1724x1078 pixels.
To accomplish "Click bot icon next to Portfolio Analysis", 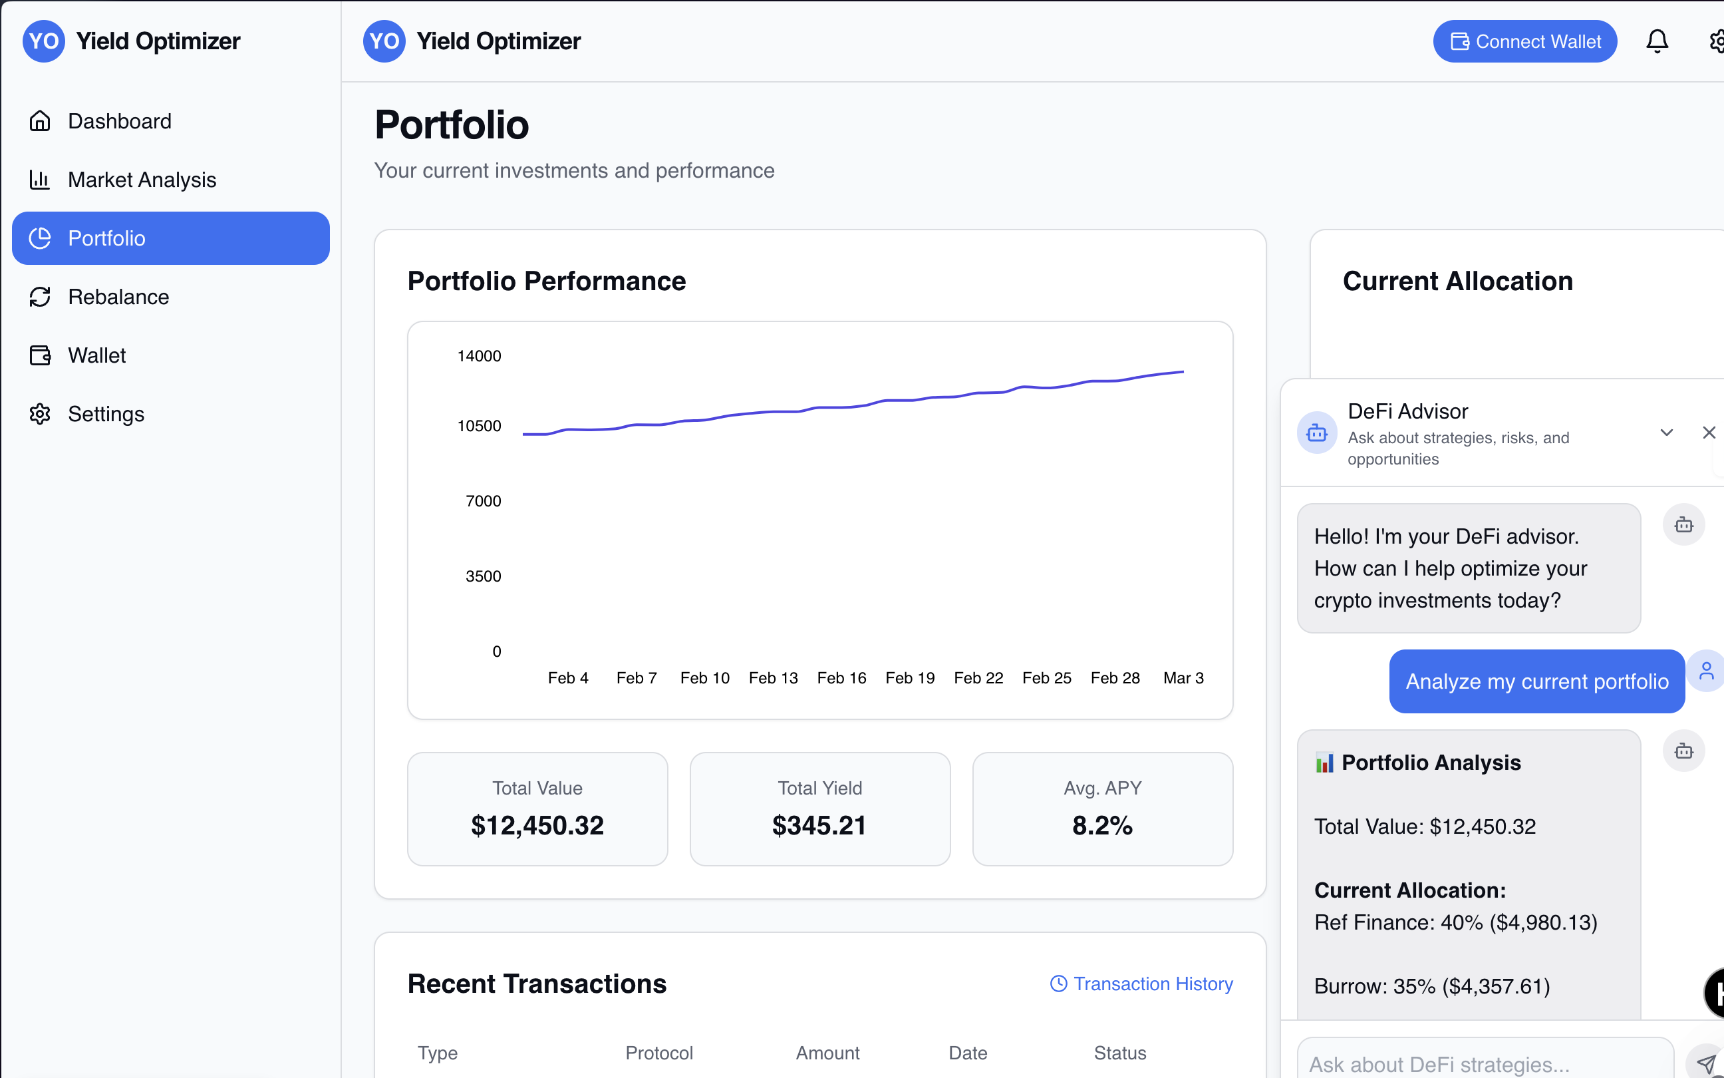I will pos(1683,751).
